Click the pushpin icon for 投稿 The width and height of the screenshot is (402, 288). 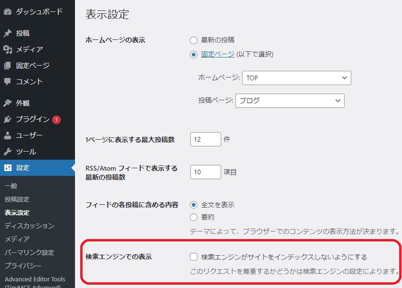[8, 33]
